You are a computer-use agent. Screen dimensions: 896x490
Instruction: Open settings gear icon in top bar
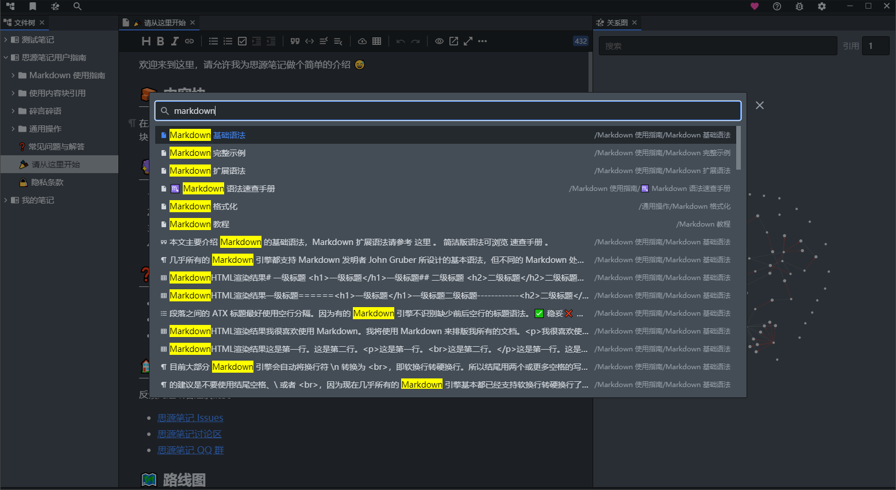[822, 6]
